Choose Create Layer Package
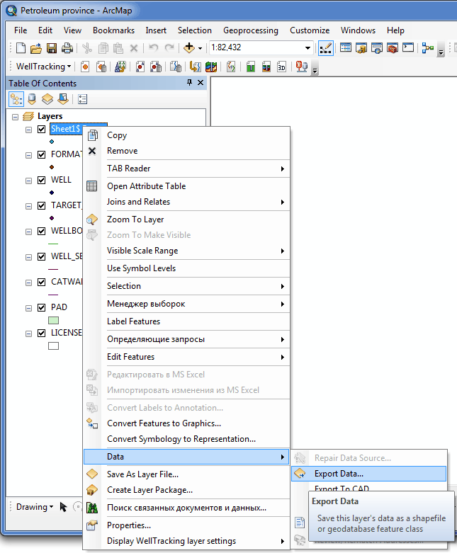 pos(186,490)
